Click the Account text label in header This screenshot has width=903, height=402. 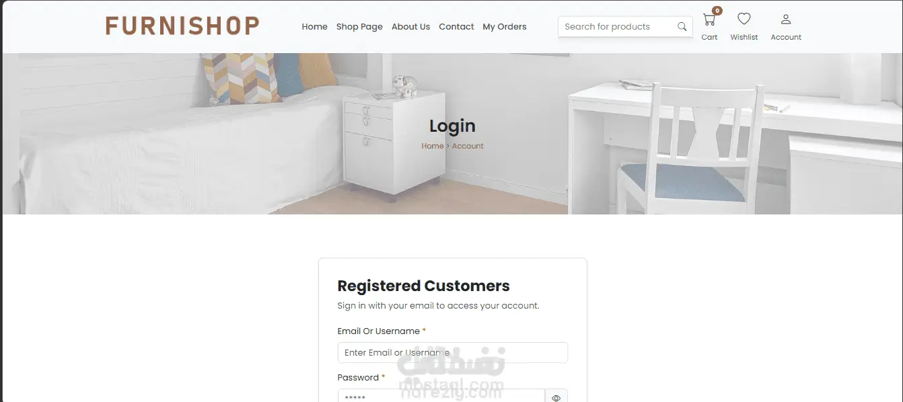pyautogui.click(x=786, y=38)
